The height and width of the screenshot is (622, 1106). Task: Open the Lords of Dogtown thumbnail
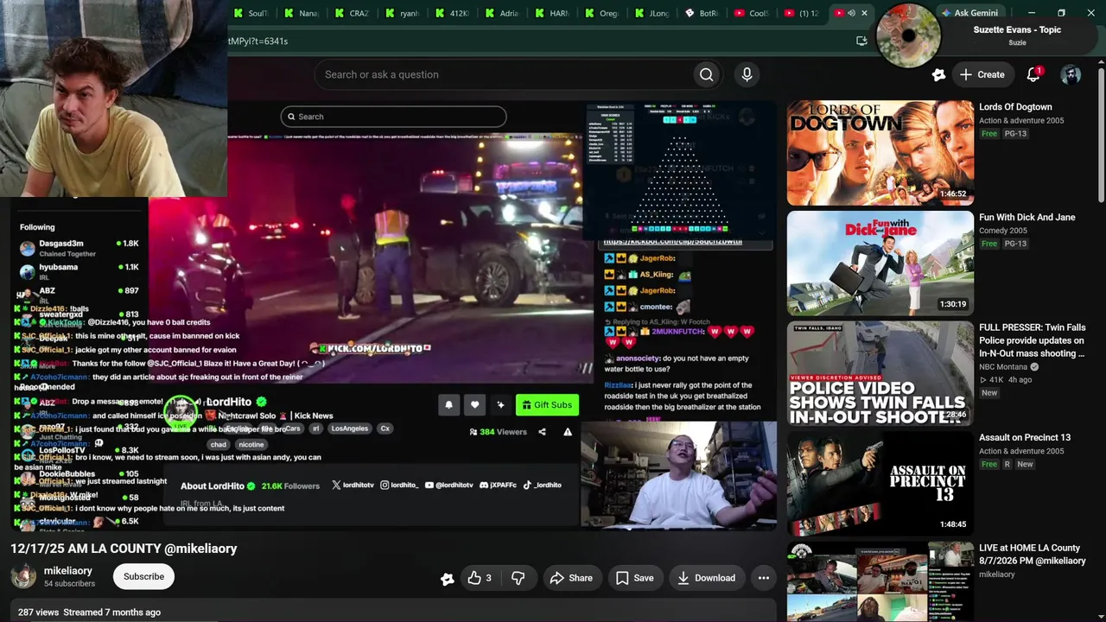pyautogui.click(x=880, y=153)
